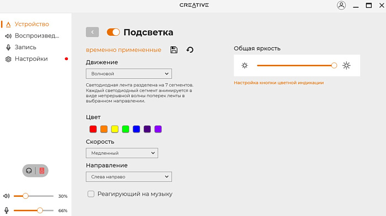Click the Общая яркость brightness slider handle
Image resolution: width=386 pixels, height=216 pixels.
click(334, 66)
